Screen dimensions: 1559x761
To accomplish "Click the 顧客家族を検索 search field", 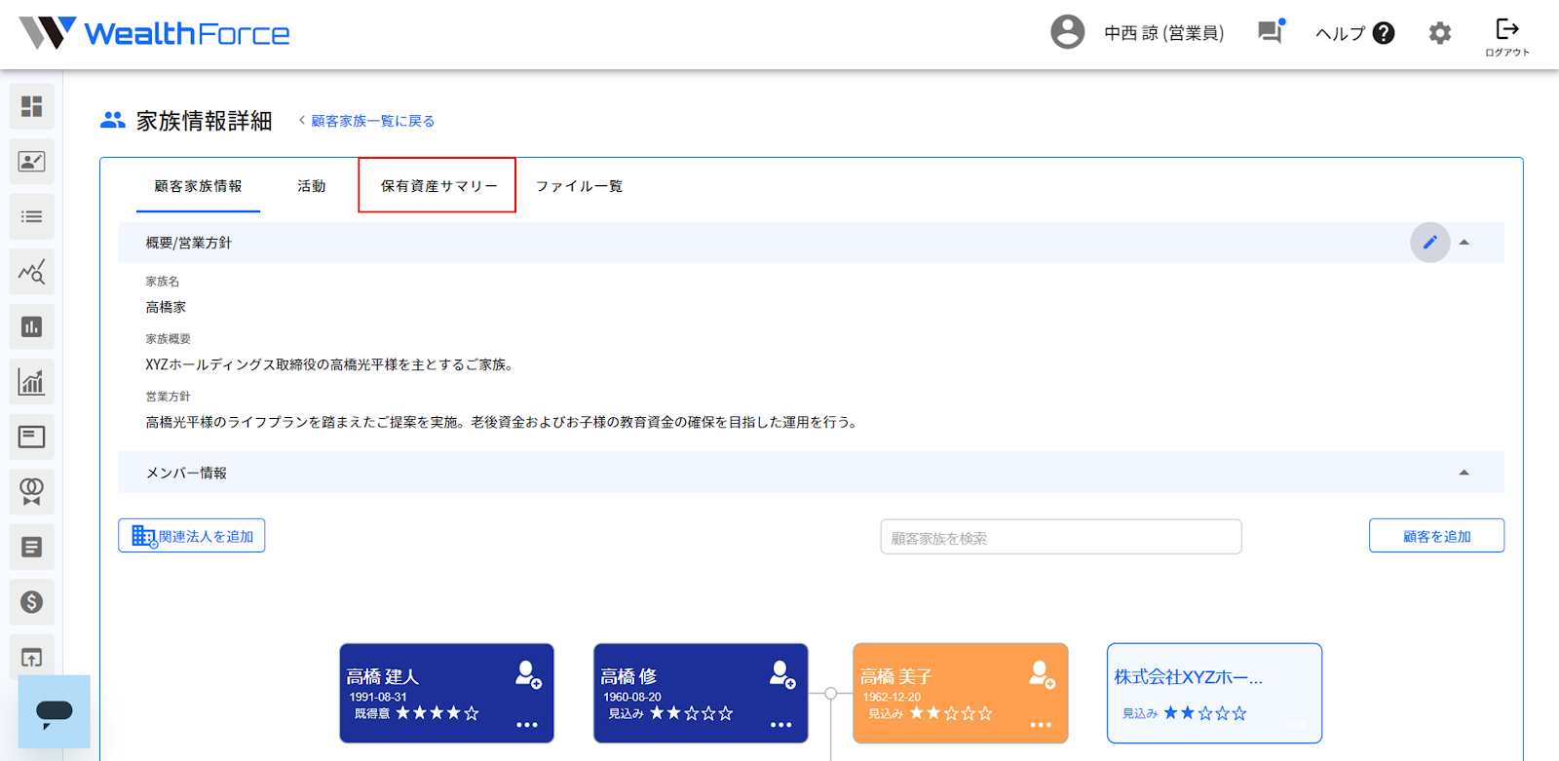I will tap(1061, 537).
